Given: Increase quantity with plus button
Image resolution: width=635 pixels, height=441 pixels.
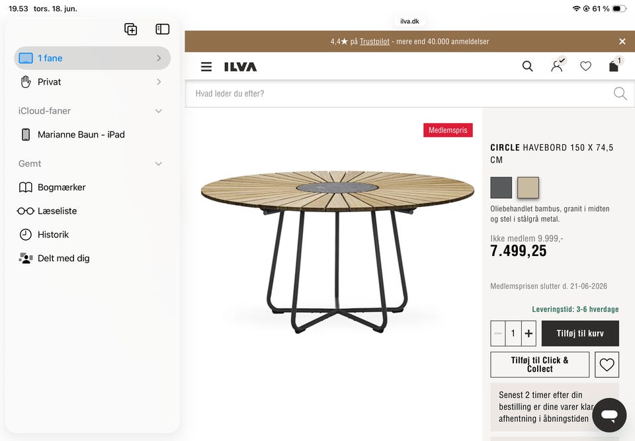Looking at the screenshot, I should pyautogui.click(x=529, y=333).
